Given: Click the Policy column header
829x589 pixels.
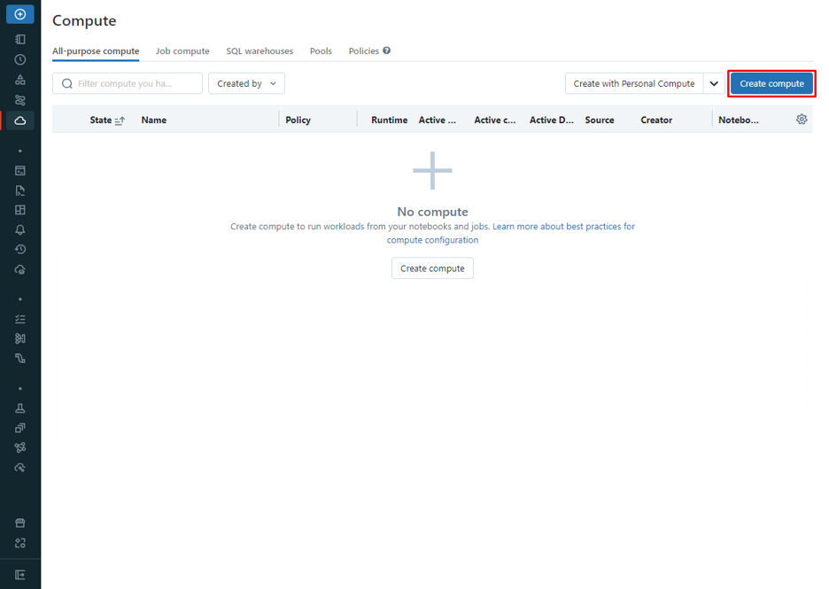Looking at the screenshot, I should click(x=298, y=120).
